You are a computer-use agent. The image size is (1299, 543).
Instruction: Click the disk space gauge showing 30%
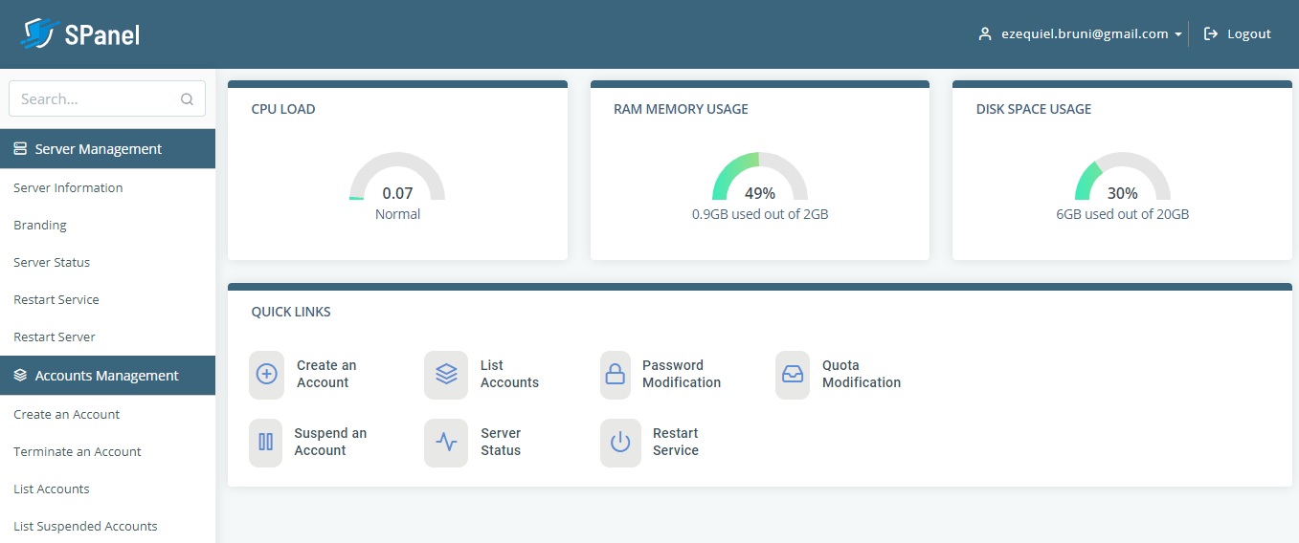click(1123, 177)
